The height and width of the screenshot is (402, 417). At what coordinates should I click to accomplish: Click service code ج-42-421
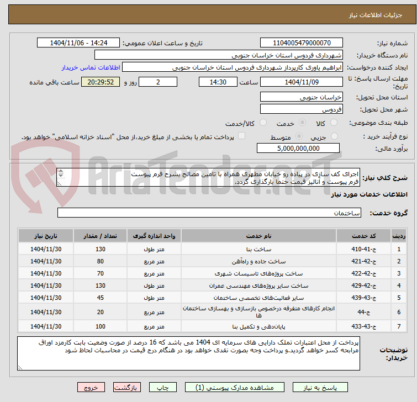363,261
